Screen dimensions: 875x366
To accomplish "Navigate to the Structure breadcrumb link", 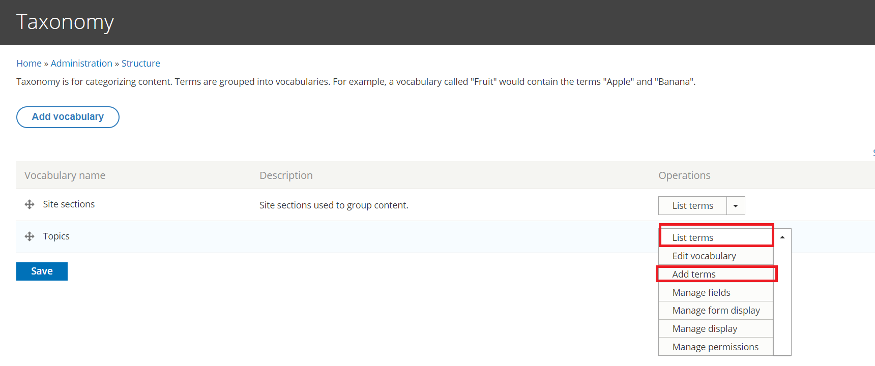I will coord(140,63).
